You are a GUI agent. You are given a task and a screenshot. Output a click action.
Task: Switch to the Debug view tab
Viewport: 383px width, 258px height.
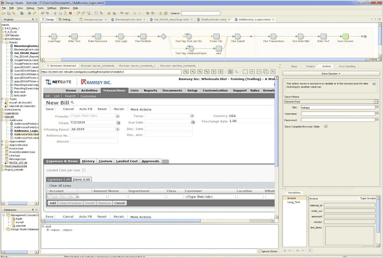[x=65, y=20]
